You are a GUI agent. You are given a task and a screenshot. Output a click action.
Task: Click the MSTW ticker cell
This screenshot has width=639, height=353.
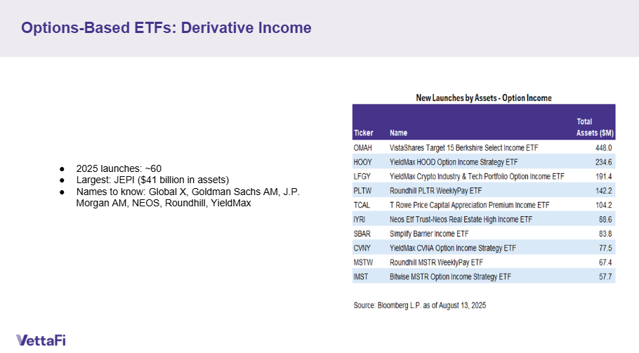tap(363, 262)
